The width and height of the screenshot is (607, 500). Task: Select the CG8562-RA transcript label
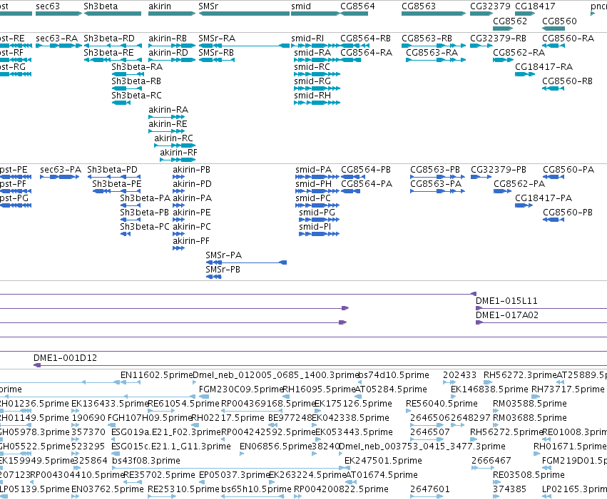[x=519, y=53]
